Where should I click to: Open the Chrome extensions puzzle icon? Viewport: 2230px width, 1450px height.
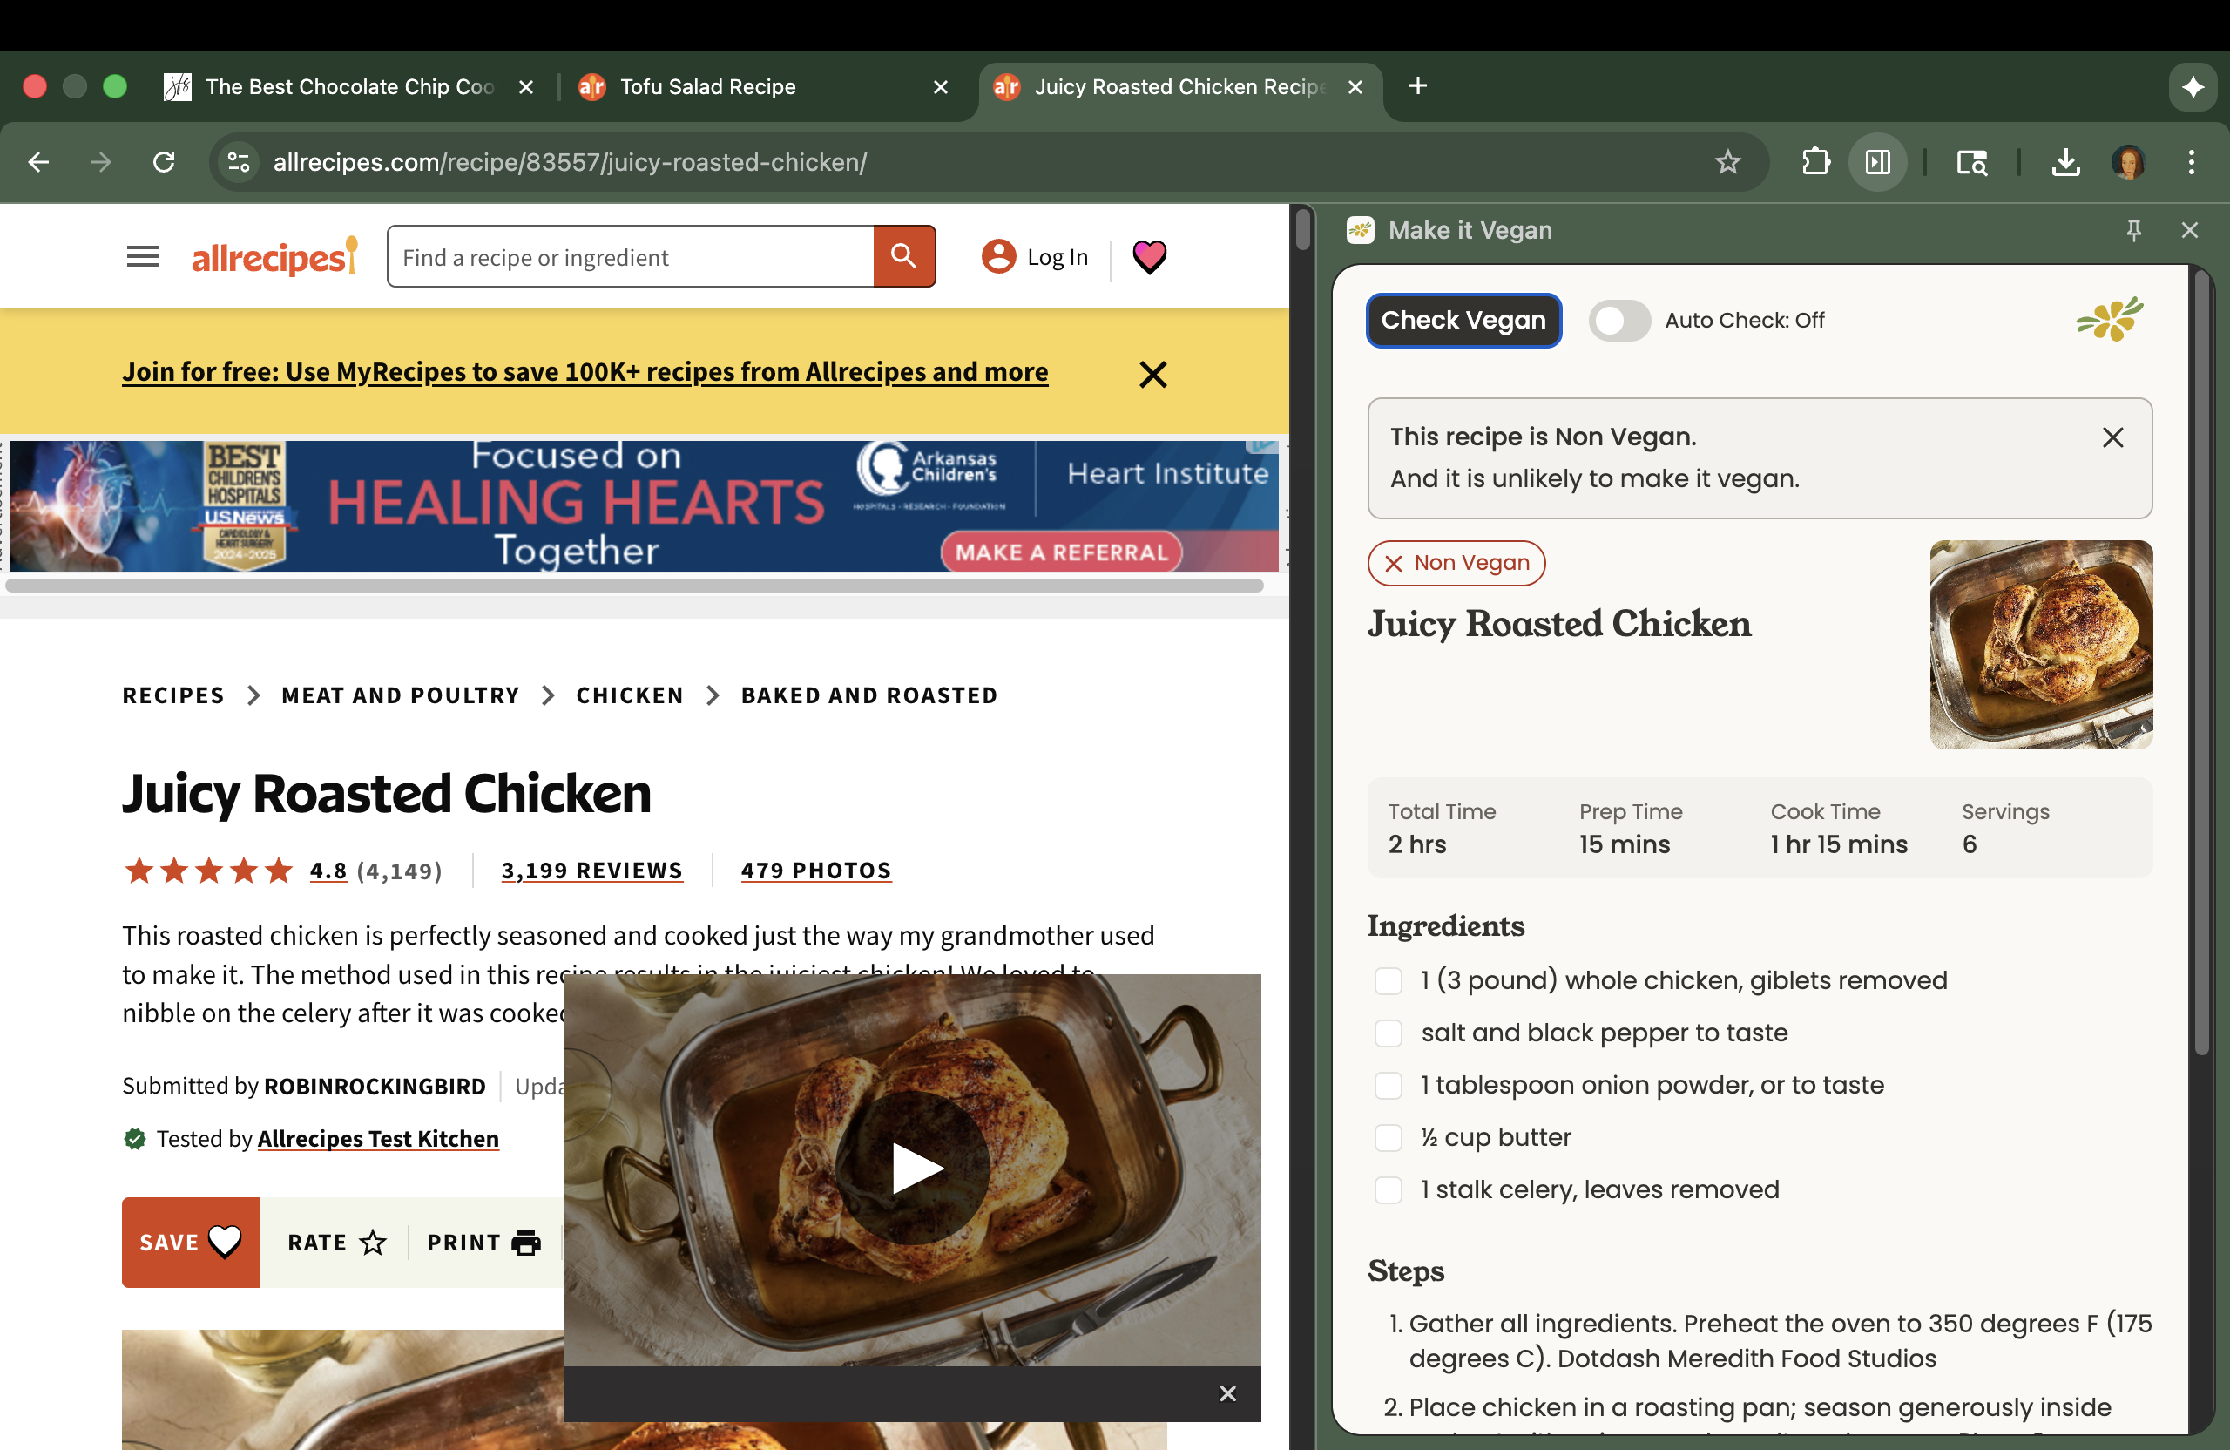point(1814,162)
